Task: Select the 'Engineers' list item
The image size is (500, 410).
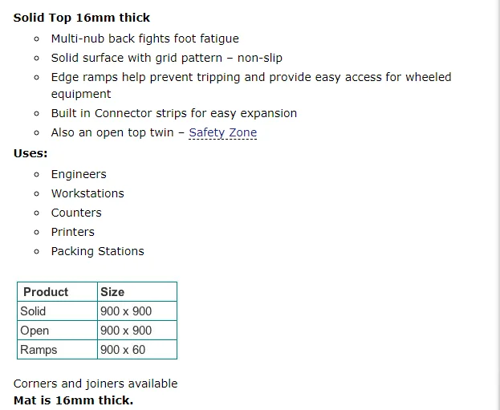Action: 79,174
